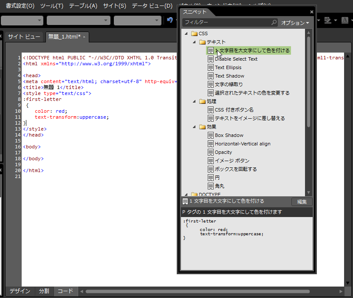Click the undo arrow icon in toolbar

click(170, 20)
